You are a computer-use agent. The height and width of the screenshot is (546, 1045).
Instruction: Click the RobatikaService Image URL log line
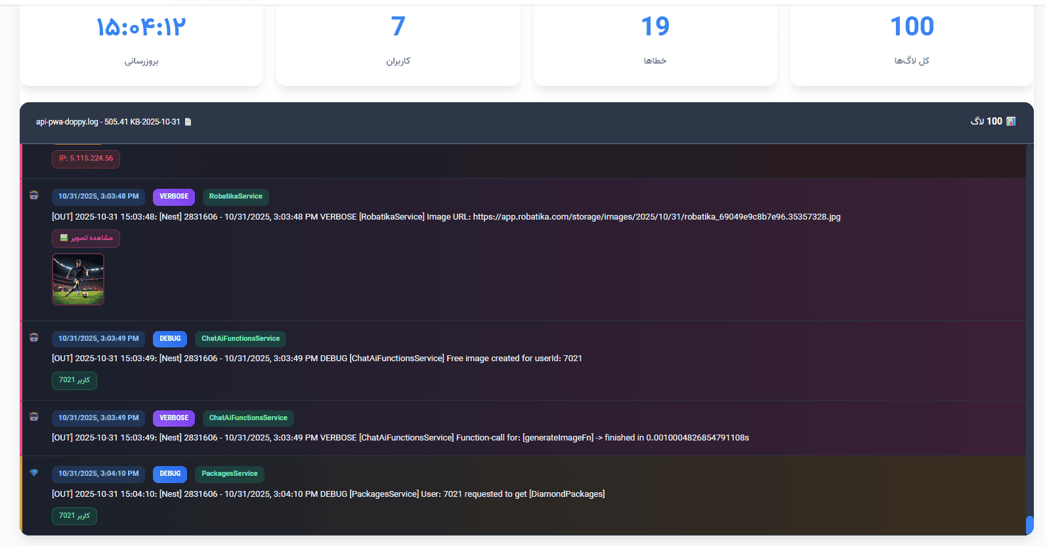click(x=446, y=217)
